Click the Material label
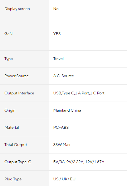The width and height of the screenshot is (127, 186). 12,128
